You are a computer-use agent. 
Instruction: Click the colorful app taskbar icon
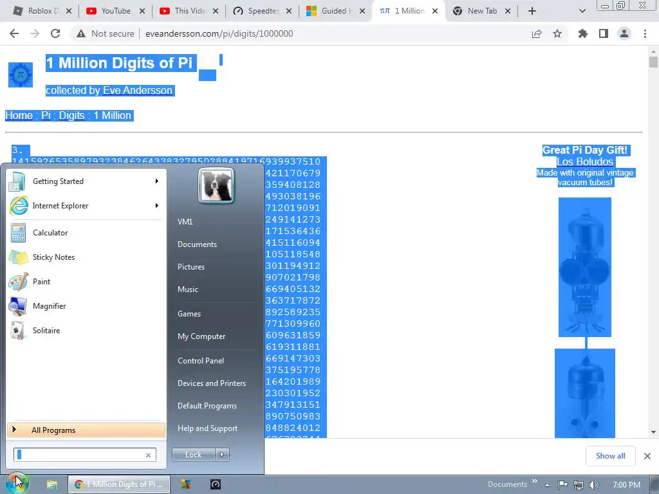tap(186, 484)
